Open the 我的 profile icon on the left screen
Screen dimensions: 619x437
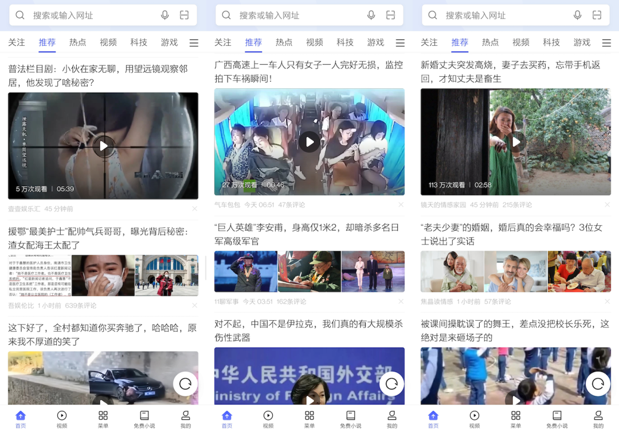click(186, 415)
